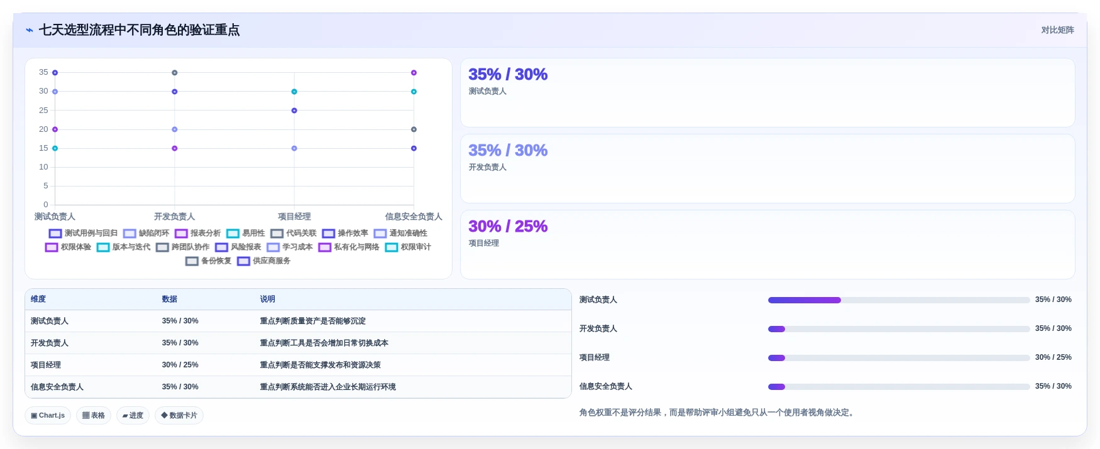Click the 测试负责人 progress bar

pos(899,300)
